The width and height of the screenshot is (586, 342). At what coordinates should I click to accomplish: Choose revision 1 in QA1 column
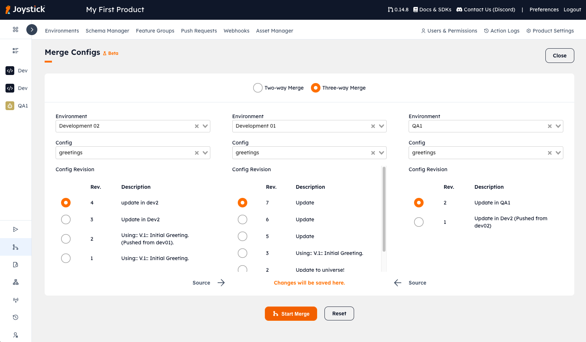(419, 222)
